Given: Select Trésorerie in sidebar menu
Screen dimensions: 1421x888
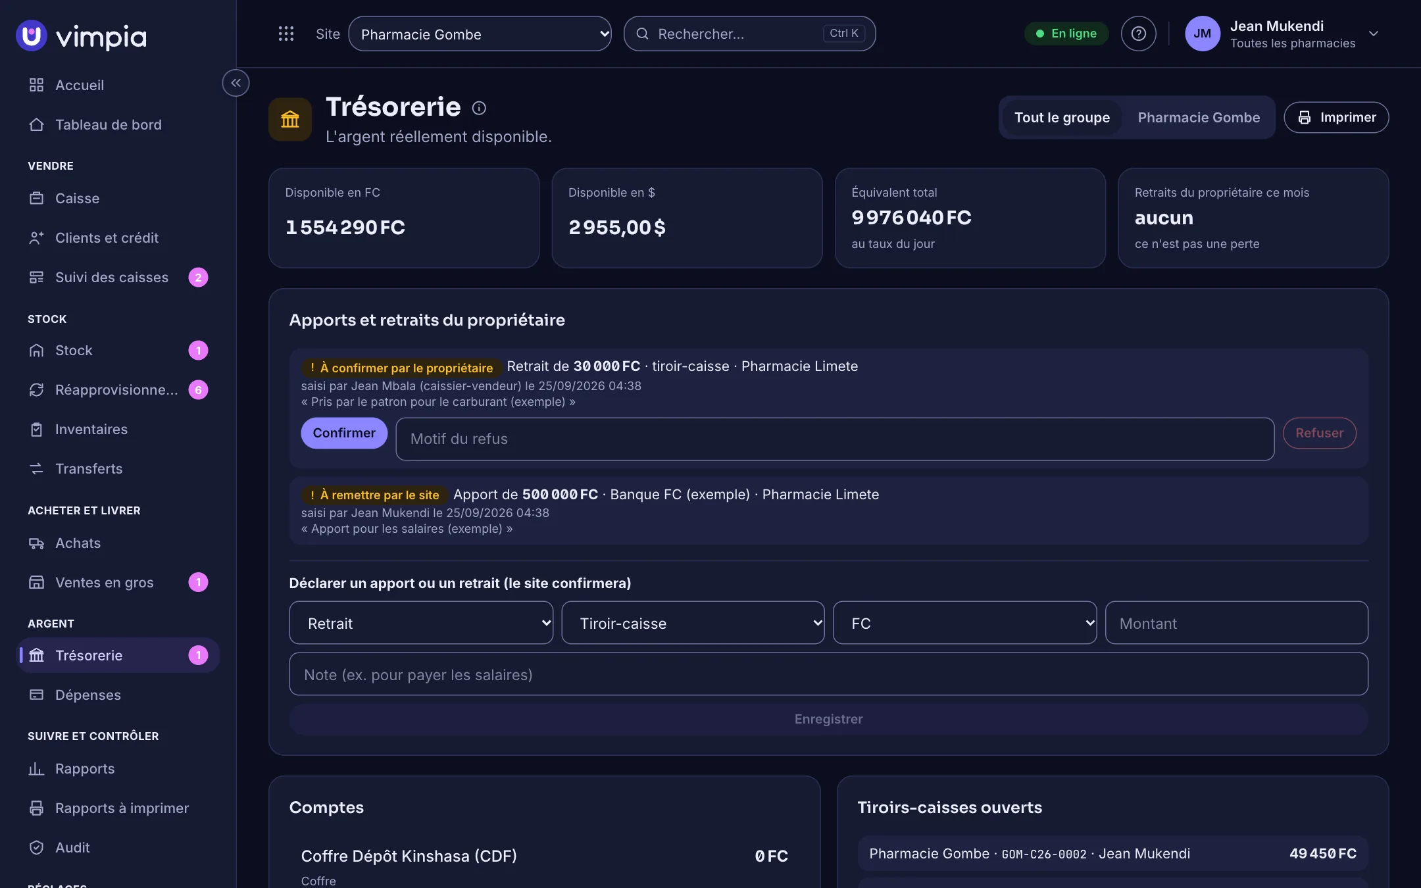Looking at the screenshot, I should (117, 655).
